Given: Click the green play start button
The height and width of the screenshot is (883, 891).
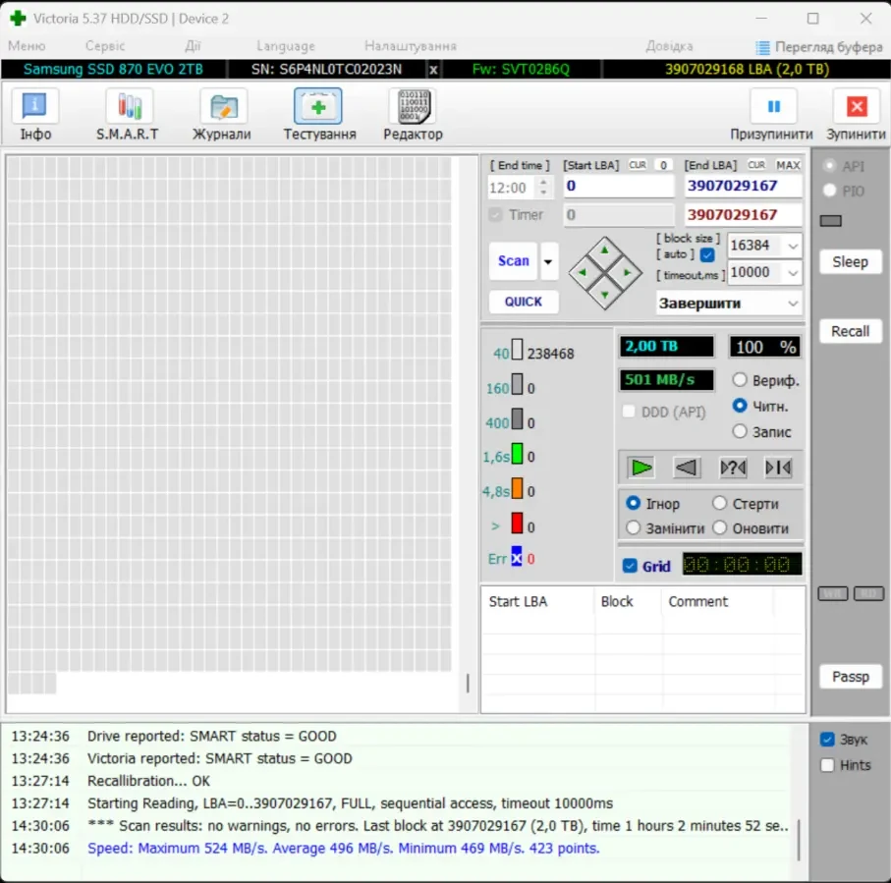Looking at the screenshot, I should tap(641, 468).
